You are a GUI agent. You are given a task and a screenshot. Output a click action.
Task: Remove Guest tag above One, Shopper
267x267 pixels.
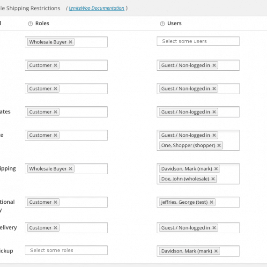pos(214,135)
